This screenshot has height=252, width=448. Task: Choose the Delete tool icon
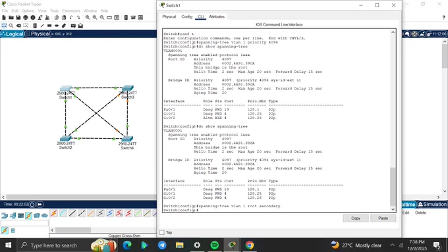point(18,26)
